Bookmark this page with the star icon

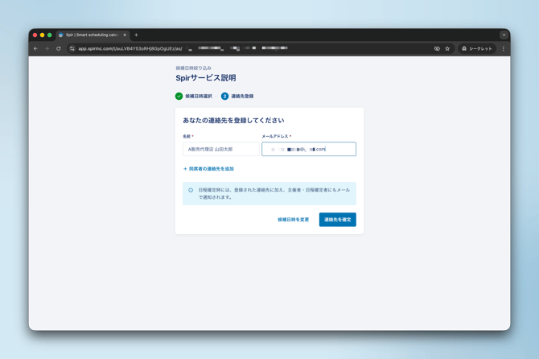(447, 48)
